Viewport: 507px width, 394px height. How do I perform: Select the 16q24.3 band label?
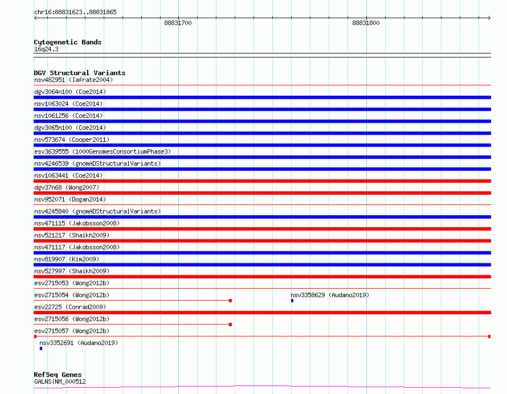click(x=46, y=49)
